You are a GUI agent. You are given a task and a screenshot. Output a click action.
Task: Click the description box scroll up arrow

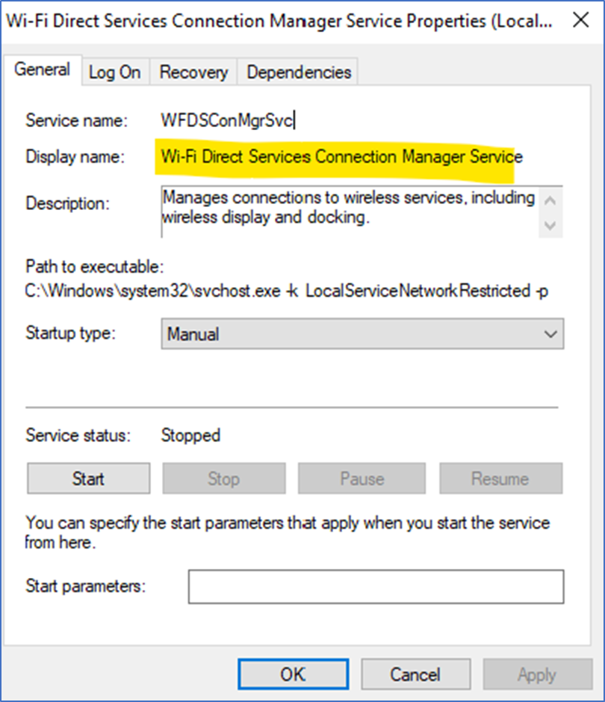[x=550, y=200]
